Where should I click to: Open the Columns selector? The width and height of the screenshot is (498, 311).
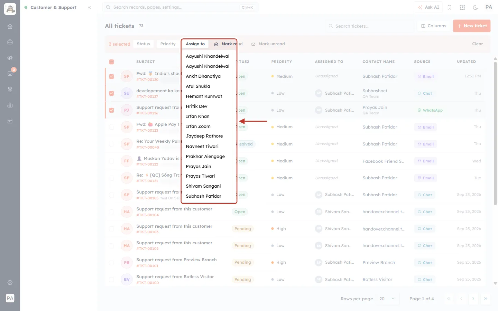[x=434, y=26]
